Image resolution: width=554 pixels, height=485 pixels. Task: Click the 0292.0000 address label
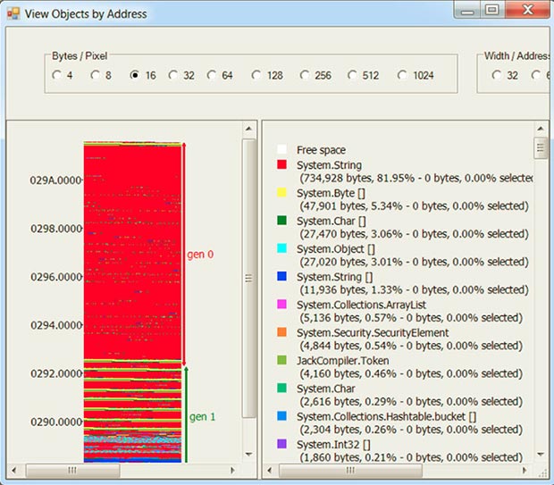56,373
